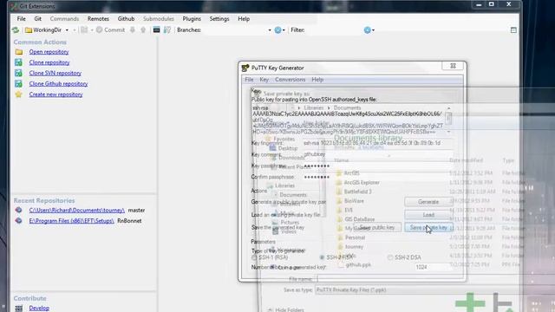Open the PuTTY Key menu
The height and width of the screenshot is (312, 555).
(264, 80)
